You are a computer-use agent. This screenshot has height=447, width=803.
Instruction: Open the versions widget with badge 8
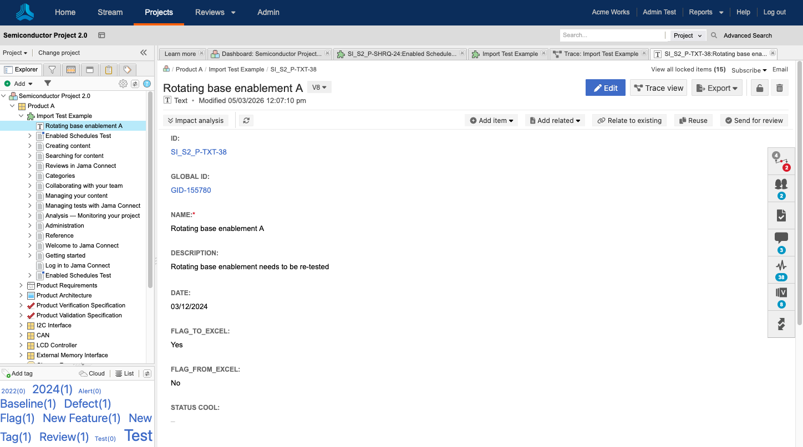tap(781, 297)
